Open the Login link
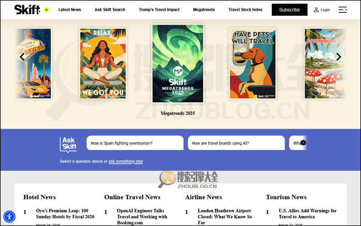361x226 pixels. tap(325, 10)
